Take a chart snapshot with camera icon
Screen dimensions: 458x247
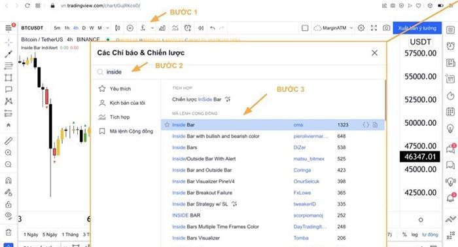coord(387,28)
